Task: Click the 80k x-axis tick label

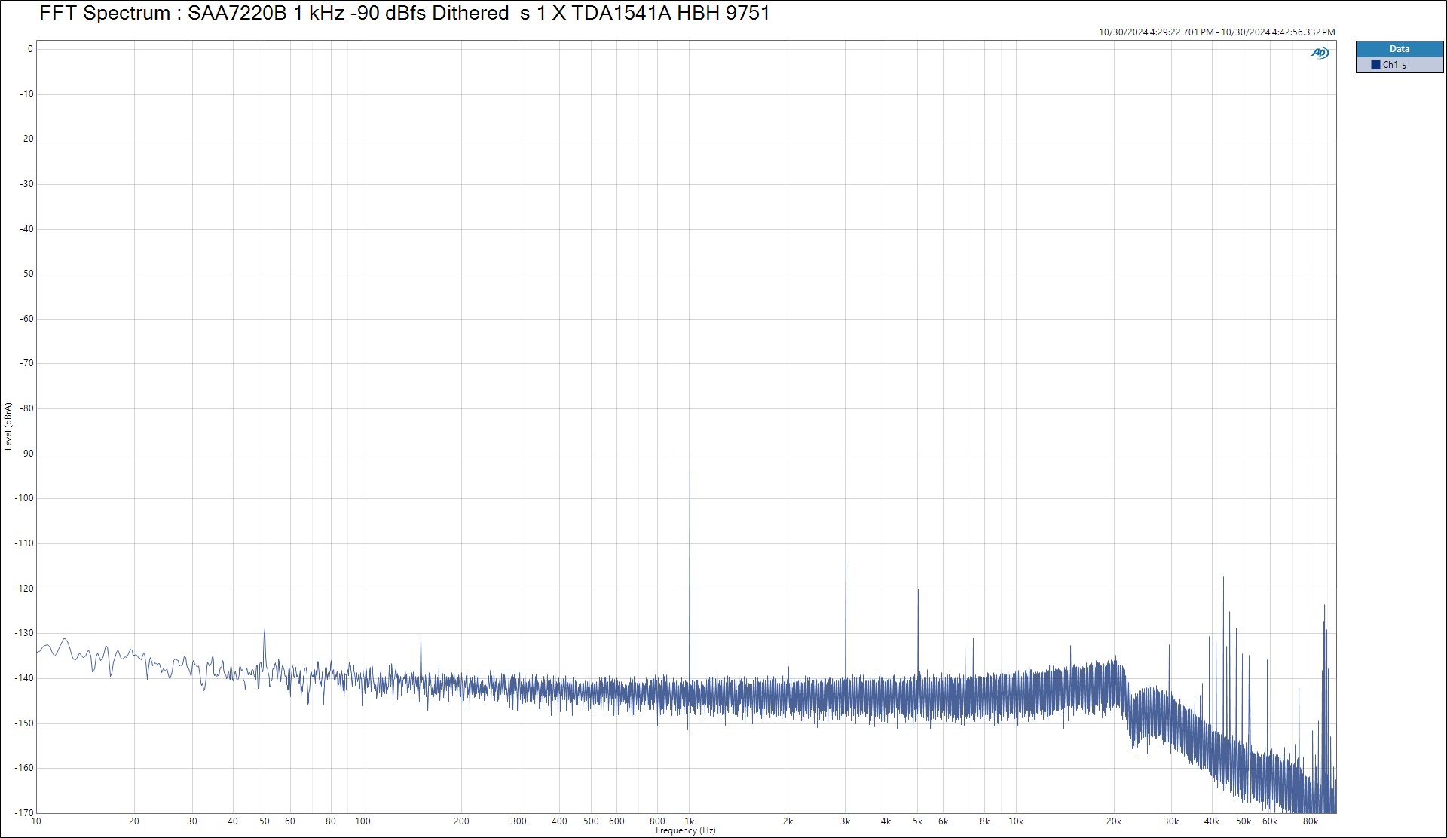Action: coord(1311,821)
